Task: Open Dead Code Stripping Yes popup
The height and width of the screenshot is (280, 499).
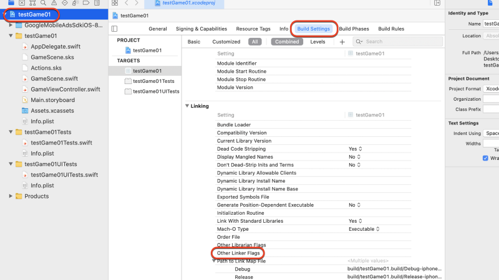Action: (x=356, y=149)
